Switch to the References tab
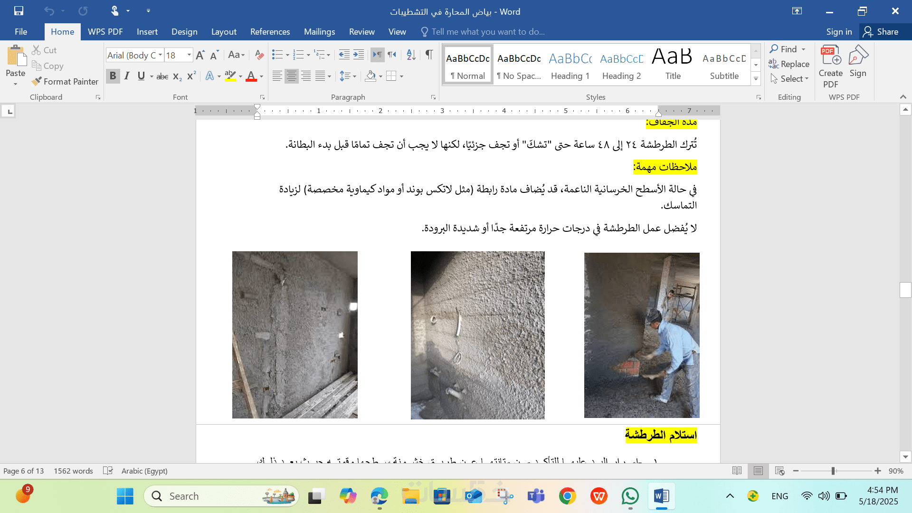Screen dimensions: 912x513 (270, 32)
